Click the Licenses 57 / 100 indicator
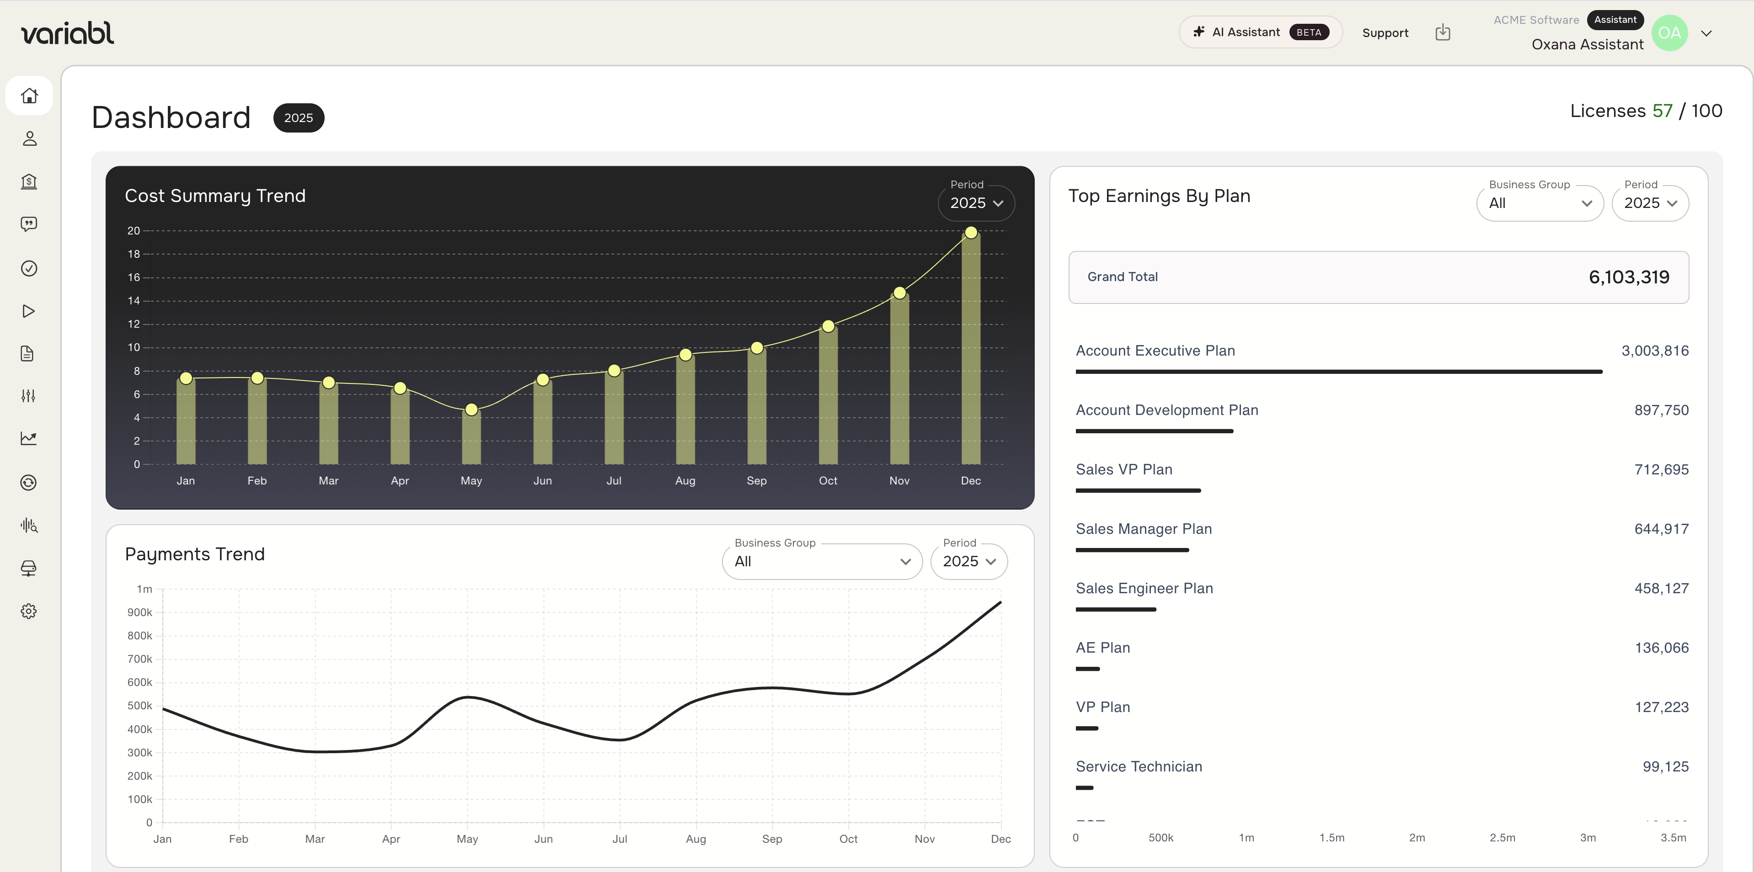 (1646, 111)
